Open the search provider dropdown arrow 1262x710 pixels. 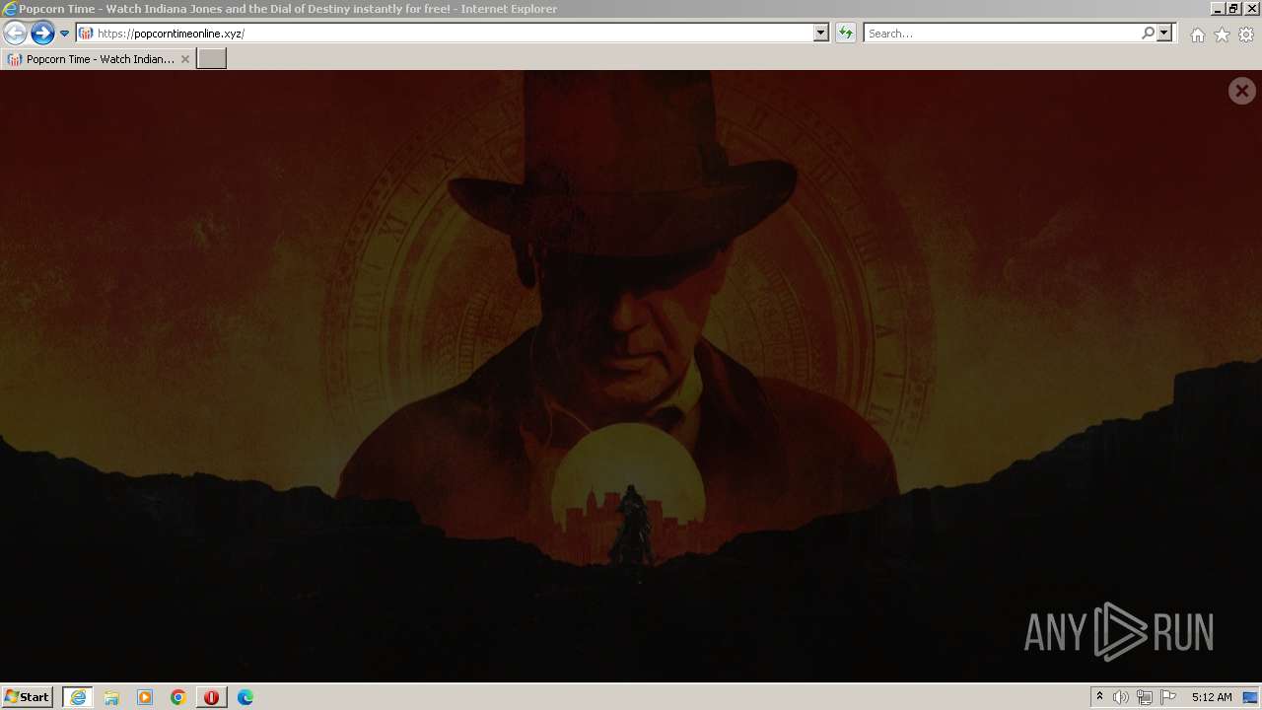(1164, 33)
